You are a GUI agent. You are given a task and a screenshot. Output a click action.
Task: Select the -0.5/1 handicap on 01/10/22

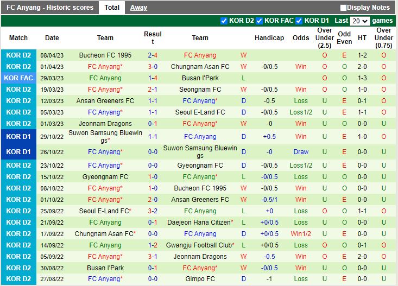point(269,200)
